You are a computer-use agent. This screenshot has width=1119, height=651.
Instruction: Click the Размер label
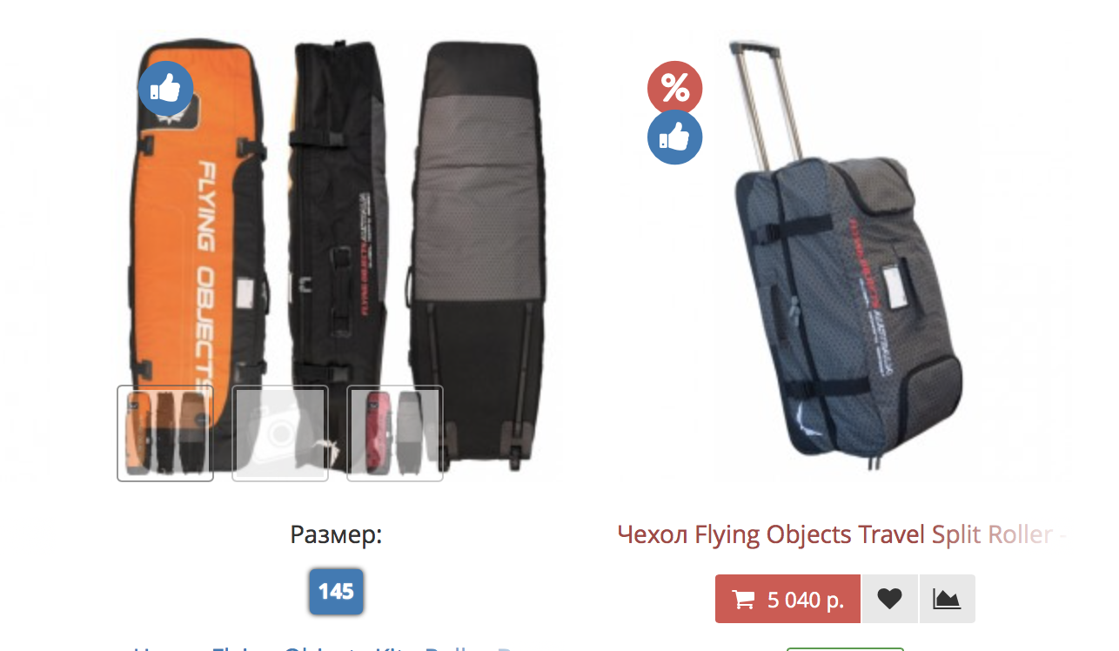(336, 534)
